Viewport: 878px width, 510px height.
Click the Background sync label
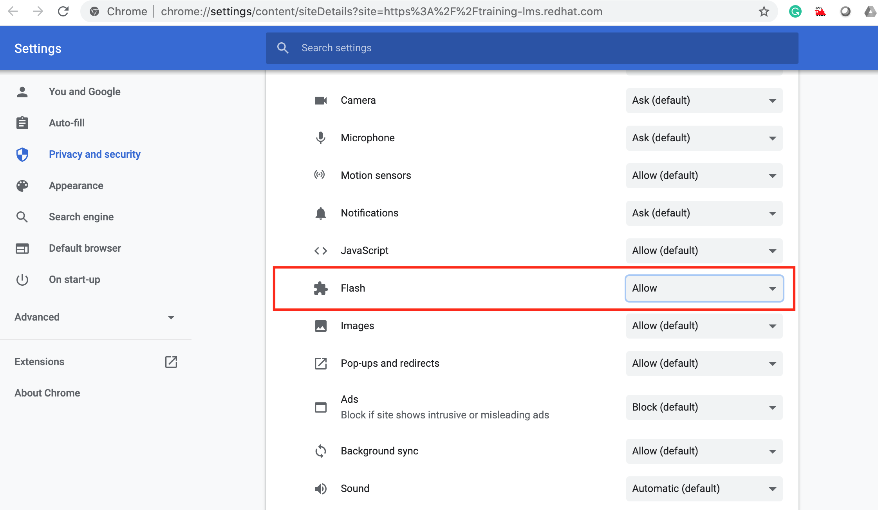tap(379, 451)
